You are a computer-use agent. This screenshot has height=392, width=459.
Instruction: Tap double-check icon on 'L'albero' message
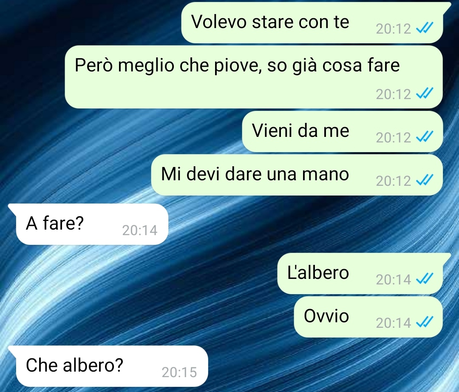tap(425, 279)
